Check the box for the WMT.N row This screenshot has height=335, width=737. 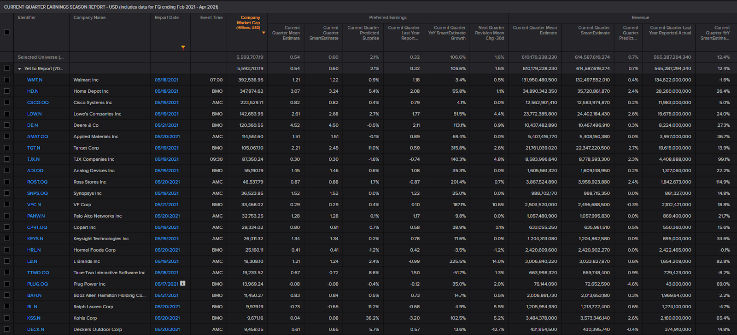point(6,79)
